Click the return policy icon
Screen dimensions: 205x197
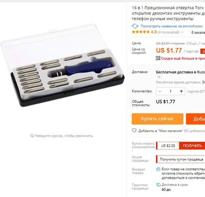pyautogui.click(x=158, y=169)
